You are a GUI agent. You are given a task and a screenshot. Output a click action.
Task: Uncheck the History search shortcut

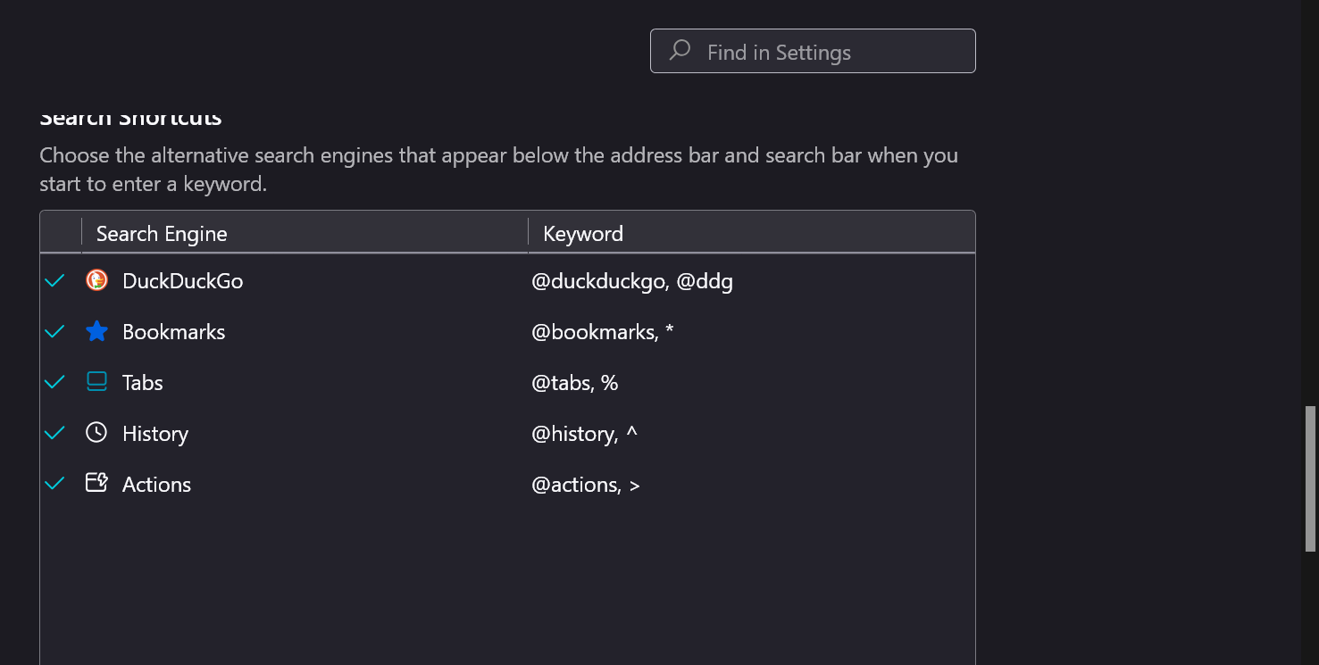point(54,433)
